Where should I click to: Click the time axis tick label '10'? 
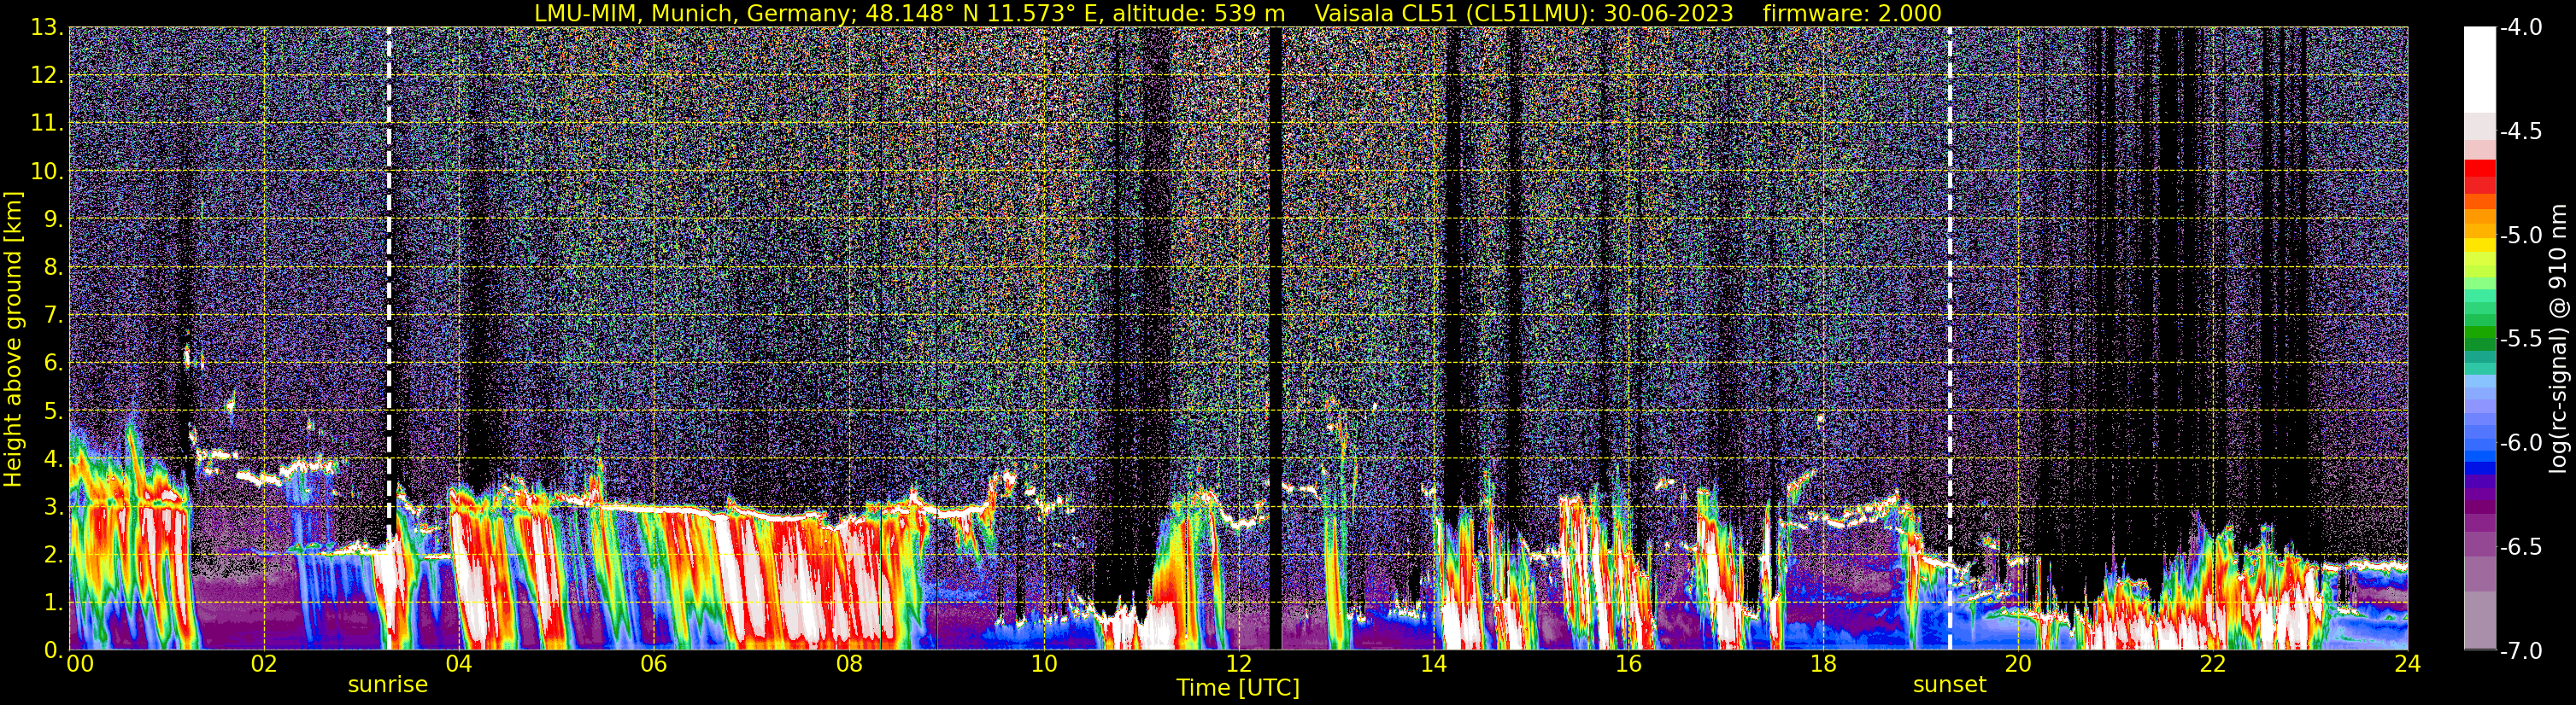click(1044, 664)
